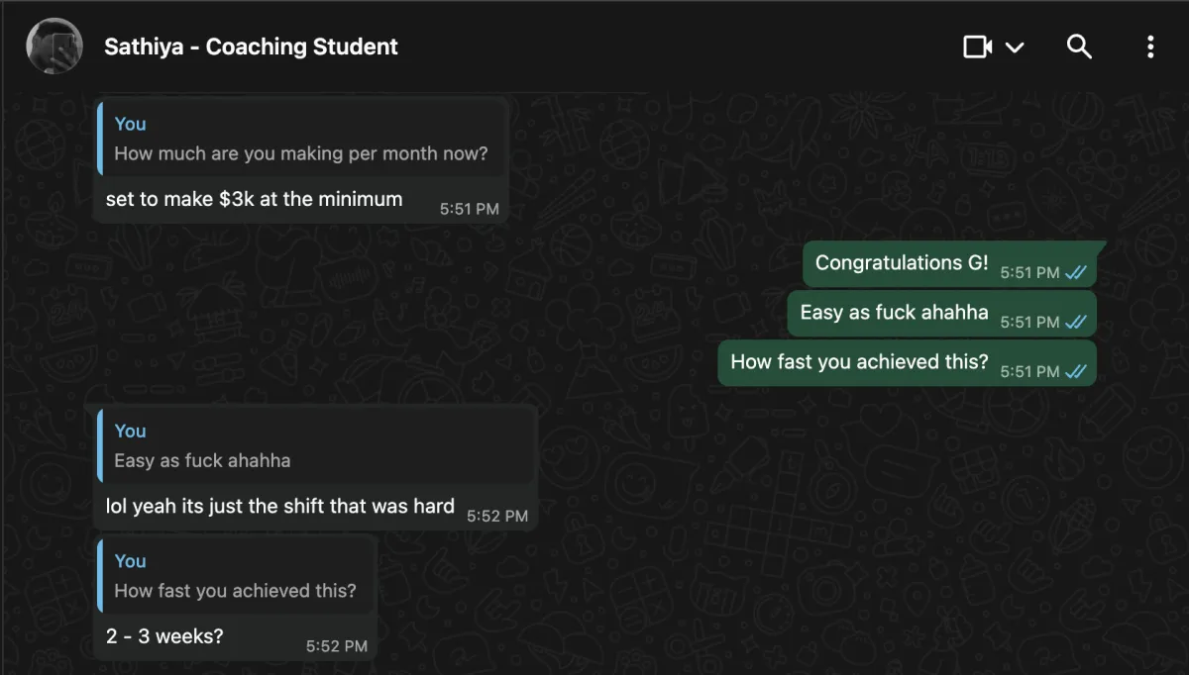Jump to quoted 'Easy as fuck ahahha' reply
This screenshot has width=1189, height=675.
316,446
